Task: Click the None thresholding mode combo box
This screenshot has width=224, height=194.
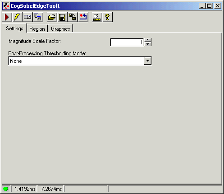Action: [80, 61]
